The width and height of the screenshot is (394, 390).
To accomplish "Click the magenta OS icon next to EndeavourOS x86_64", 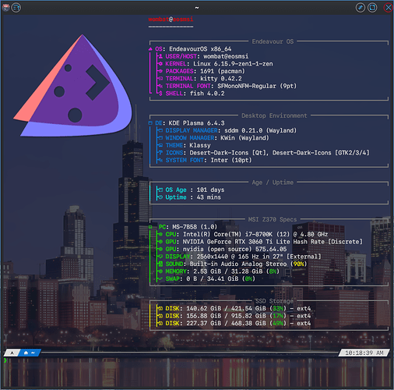I will click(150, 49).
